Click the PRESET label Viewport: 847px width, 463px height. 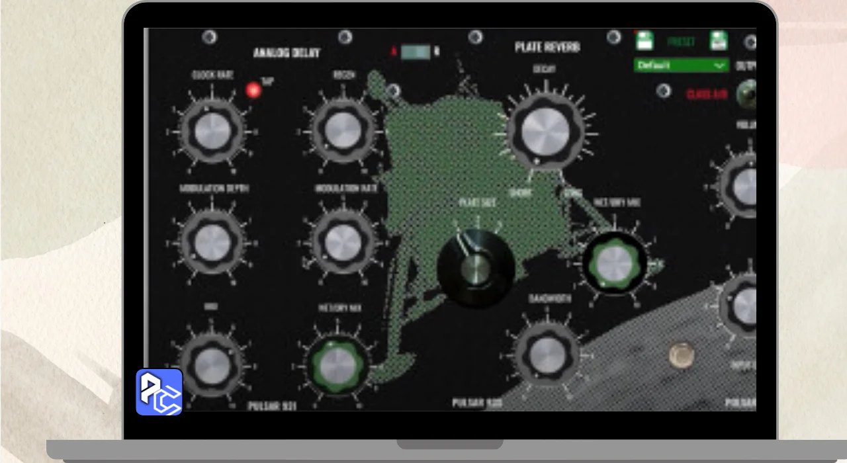click(681, 42)
